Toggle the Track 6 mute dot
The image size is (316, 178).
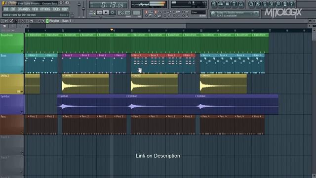click(x=22, y=153)
